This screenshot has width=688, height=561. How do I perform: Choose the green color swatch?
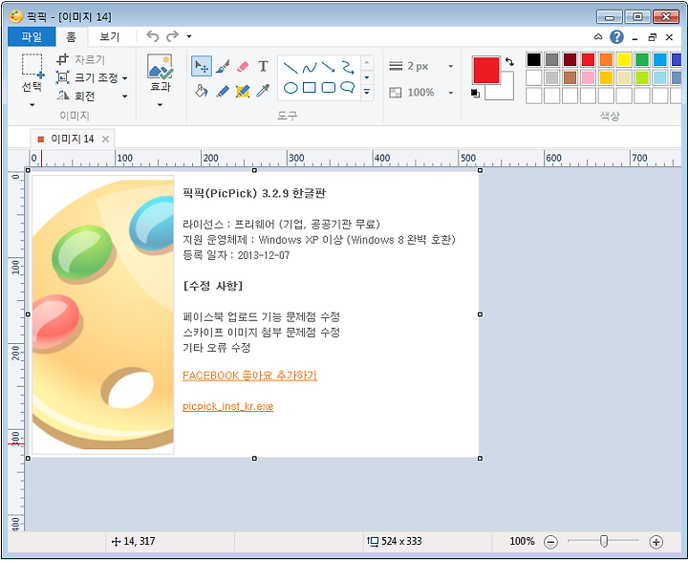click(642, 59)
